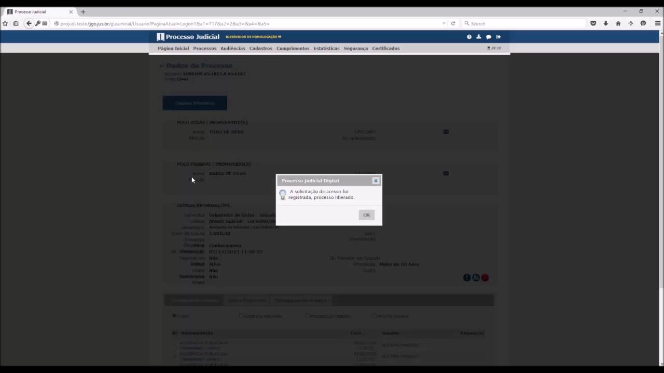Open the Segurança menu
Viewport: 664px width, 373px height.
pyautogui.click(x=355, y=48)
